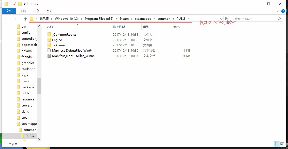Expand the breadcrumb chevron after Program Files (x86)

point(117,19)
